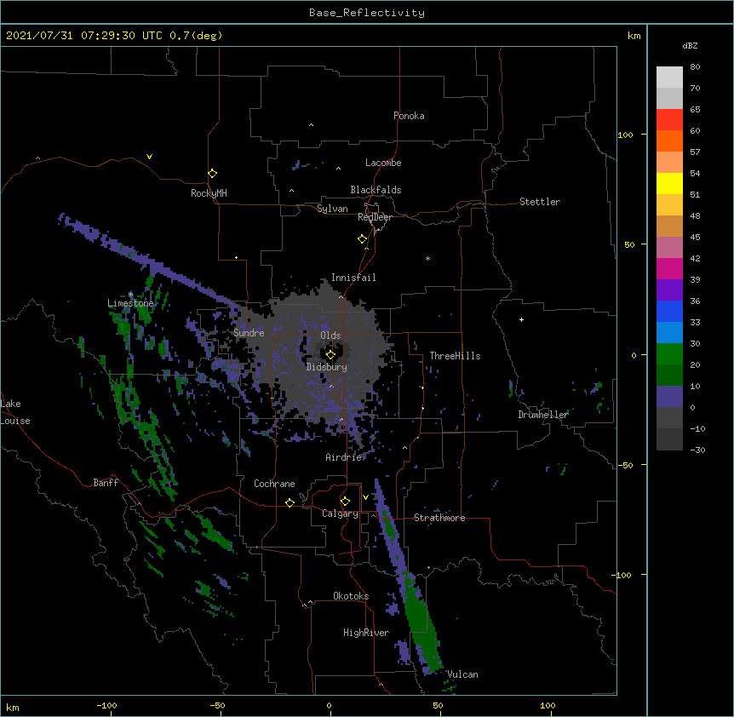Viewport: 734px width, 717px height.
Task: Click the Lacombe map label
Action: 383,163
